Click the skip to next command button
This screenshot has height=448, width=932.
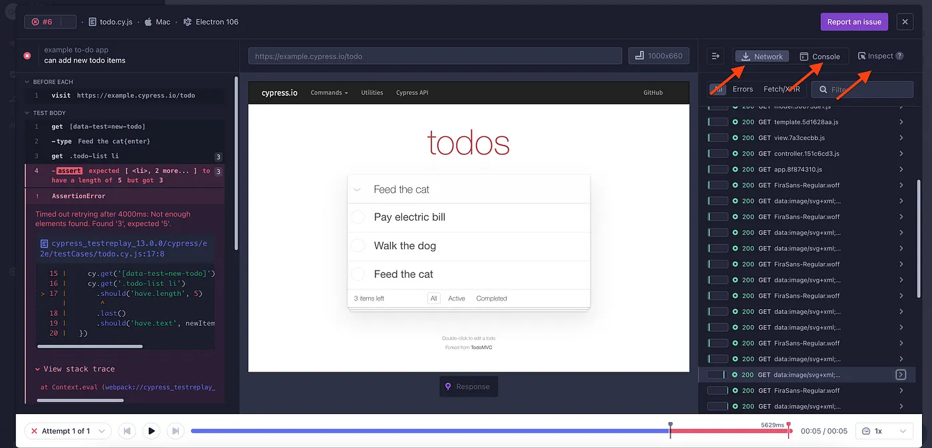click(175, 431)
